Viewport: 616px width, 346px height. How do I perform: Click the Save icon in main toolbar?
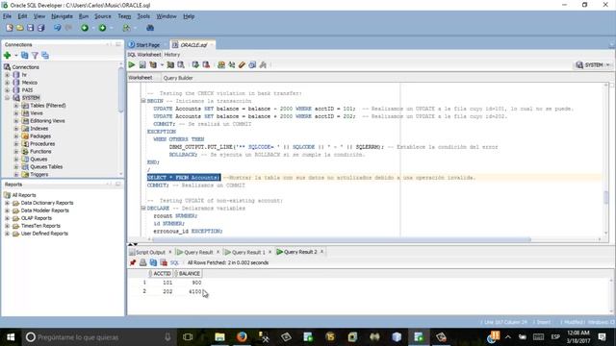click(30, 28)
